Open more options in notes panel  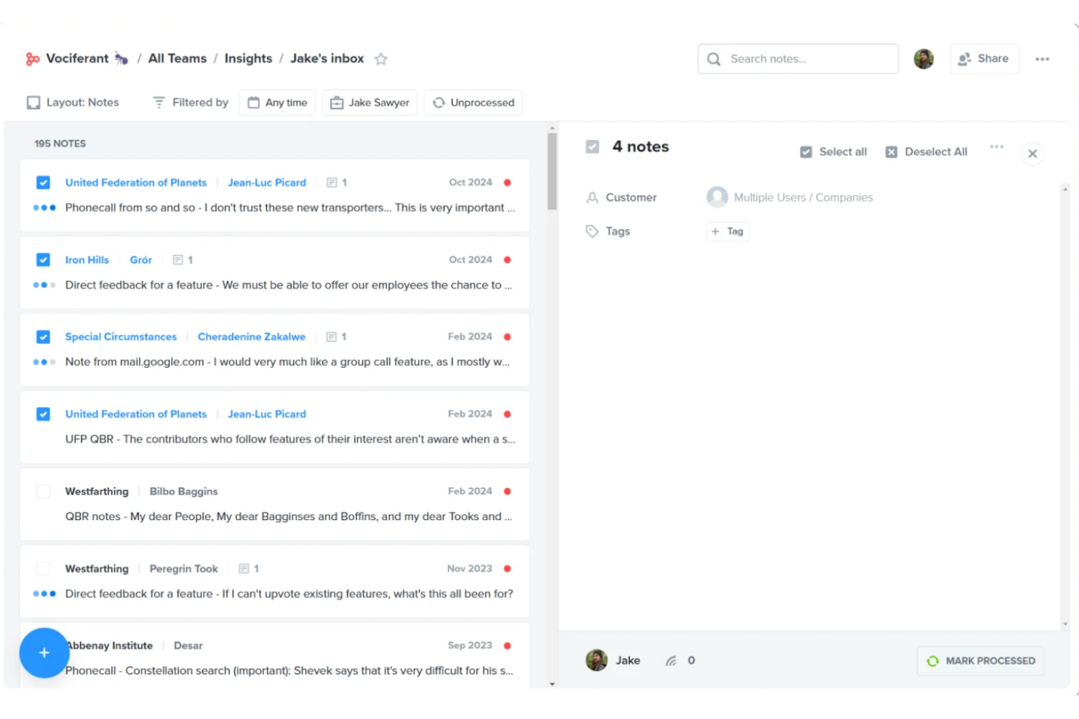997,147
